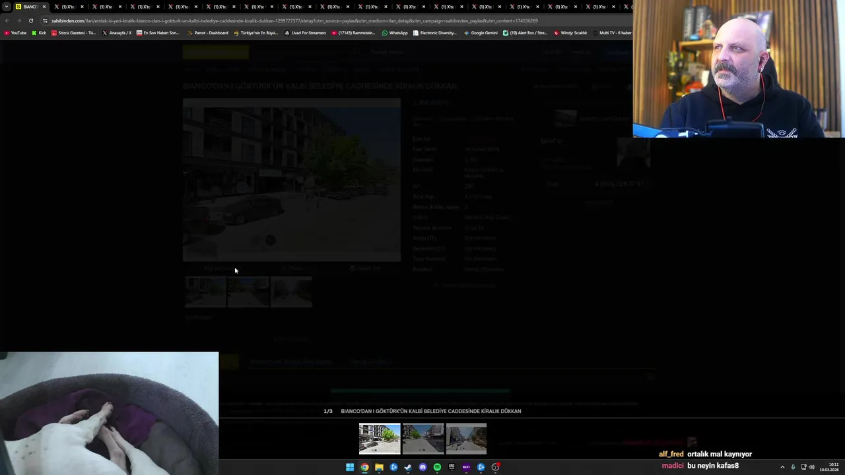Open Multi TV - 6 haber bookmark
Screen dimensions: 845x475
click(612, 33)
